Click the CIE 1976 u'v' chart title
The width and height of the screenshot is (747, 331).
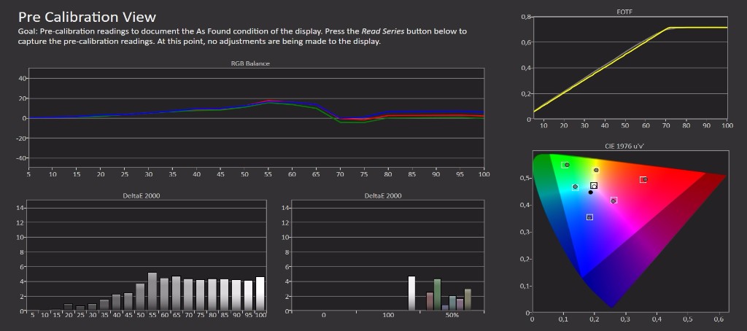[x=630, y=147]
